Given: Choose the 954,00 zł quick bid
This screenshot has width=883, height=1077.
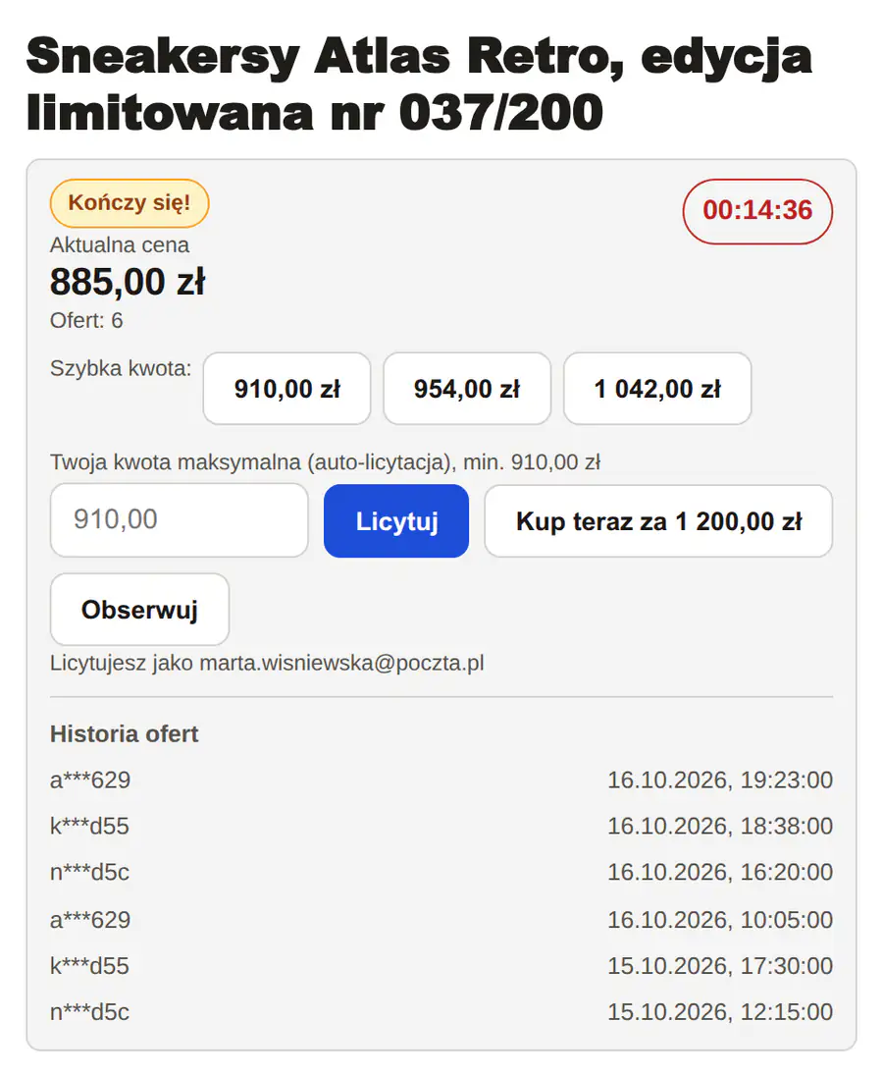Looking at the screenshot, I should 467,389.
